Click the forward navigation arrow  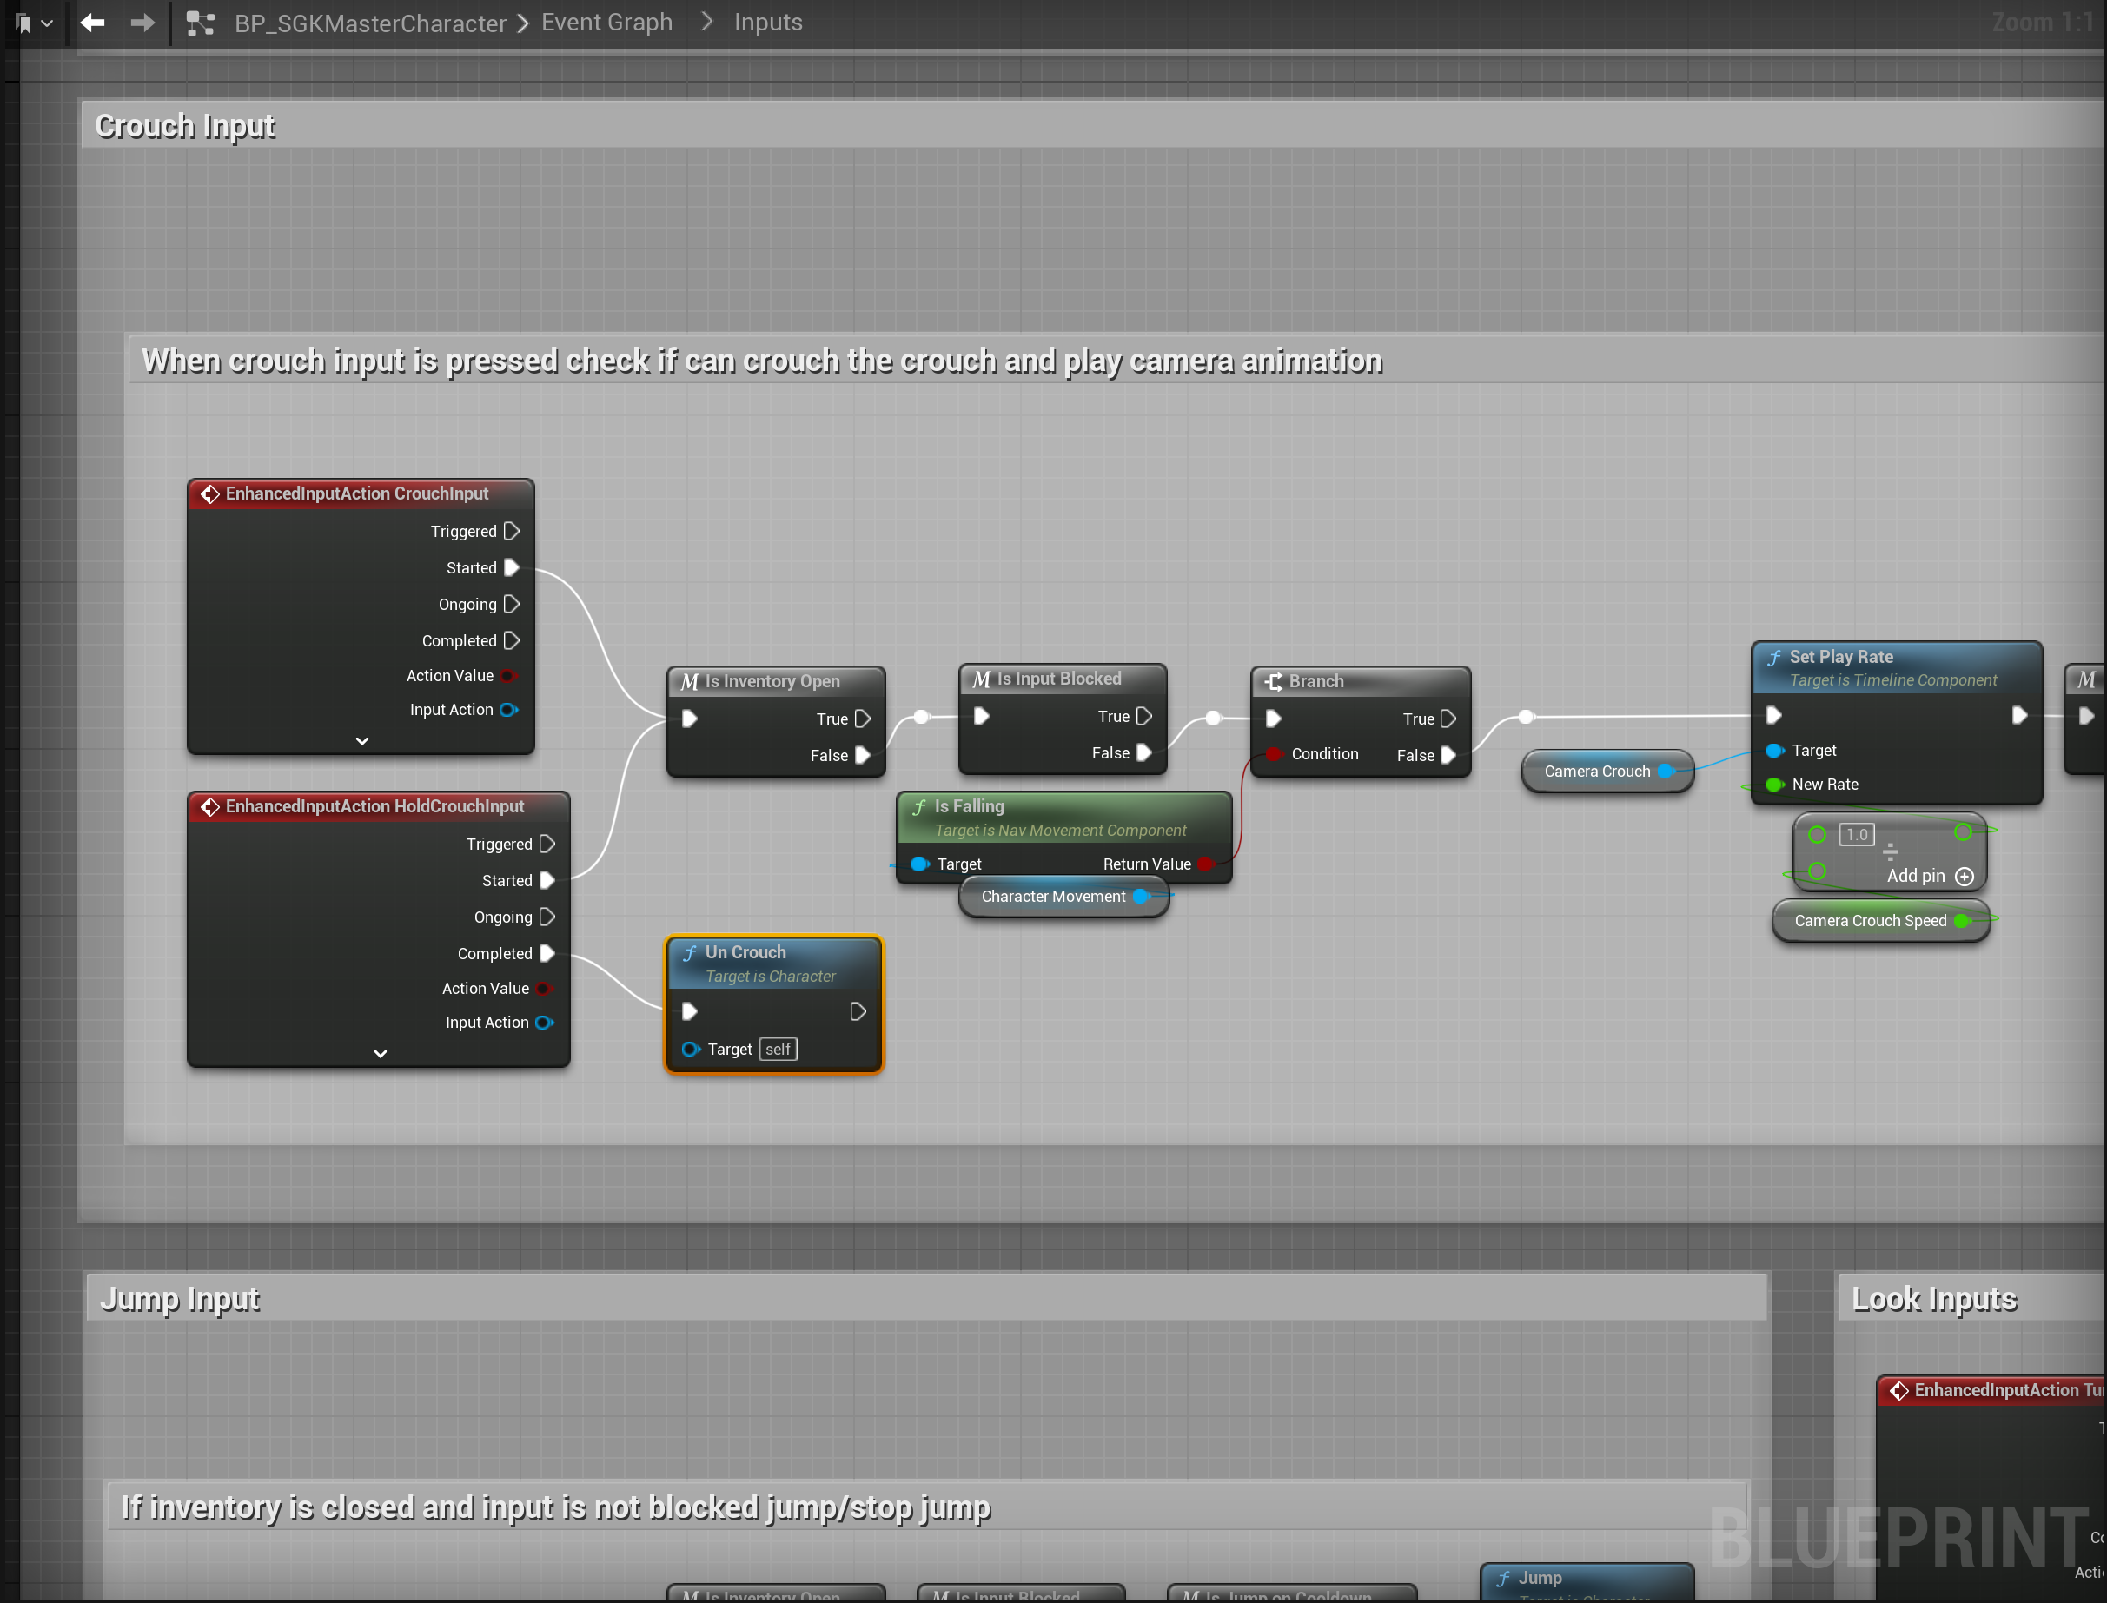coord(142,22)
